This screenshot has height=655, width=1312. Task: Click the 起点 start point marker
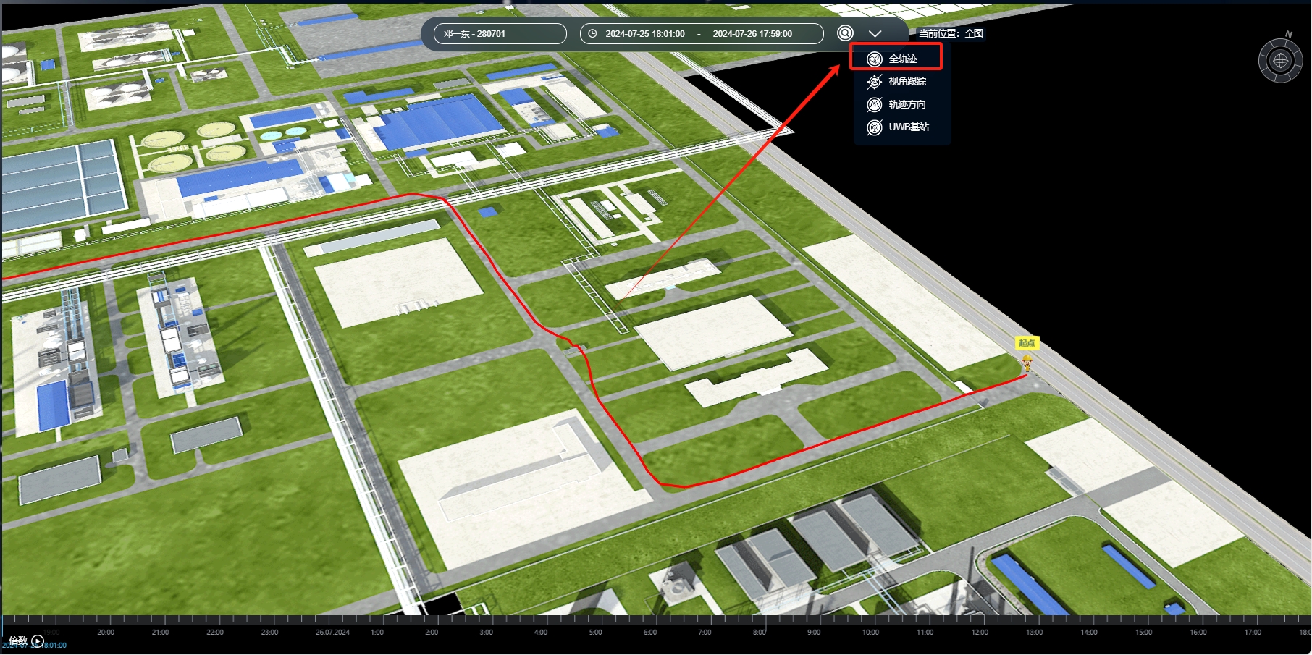tap(1027, 343)
